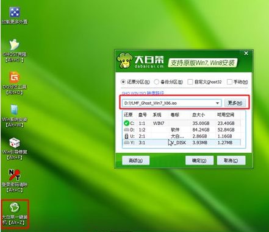Select the D: partition label
The height and width of the screenshot is (232, 269).
click(x=132, y=130)
